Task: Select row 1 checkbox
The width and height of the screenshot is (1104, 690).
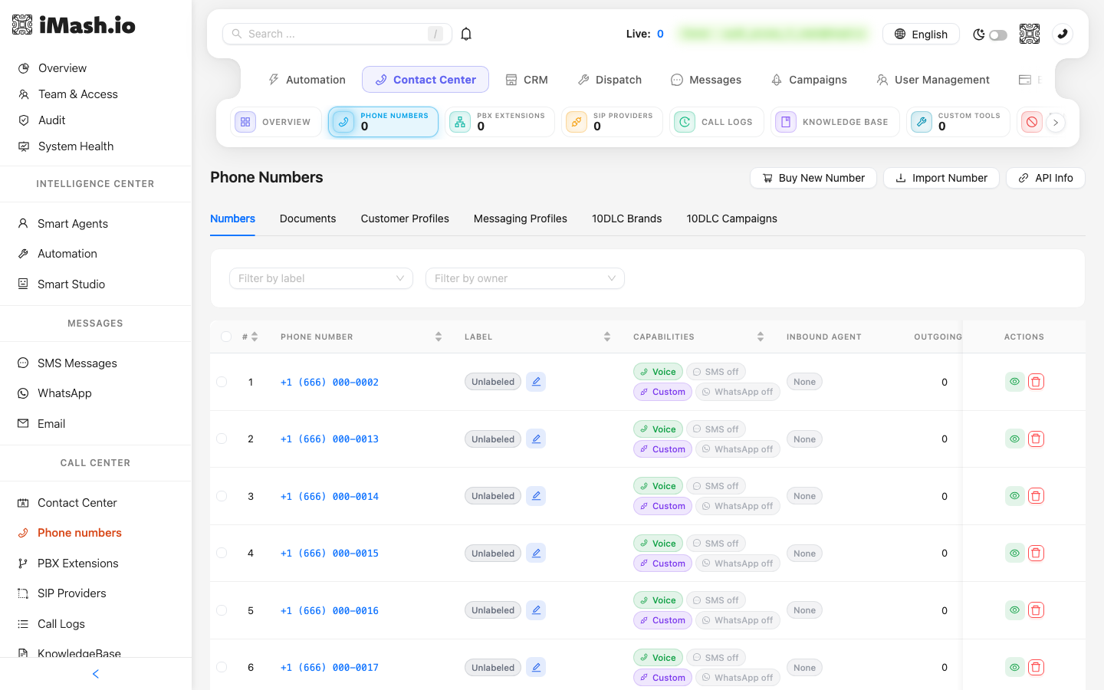Action: (222, 382)
